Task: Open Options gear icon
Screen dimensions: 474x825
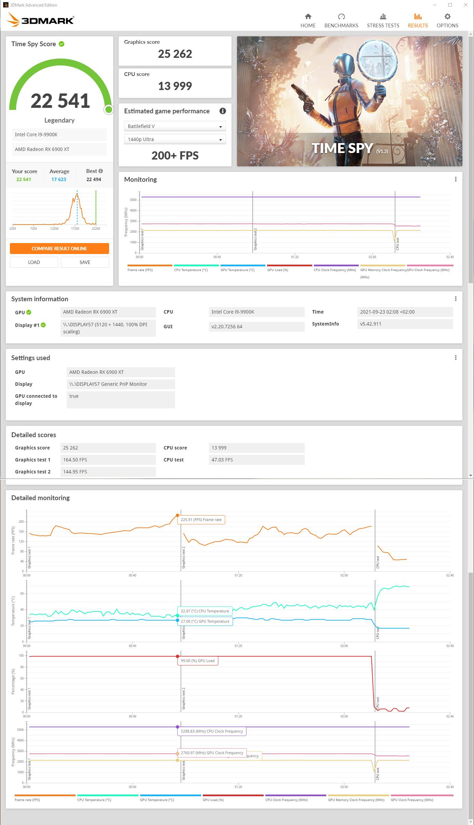Action: click(447, 16)
